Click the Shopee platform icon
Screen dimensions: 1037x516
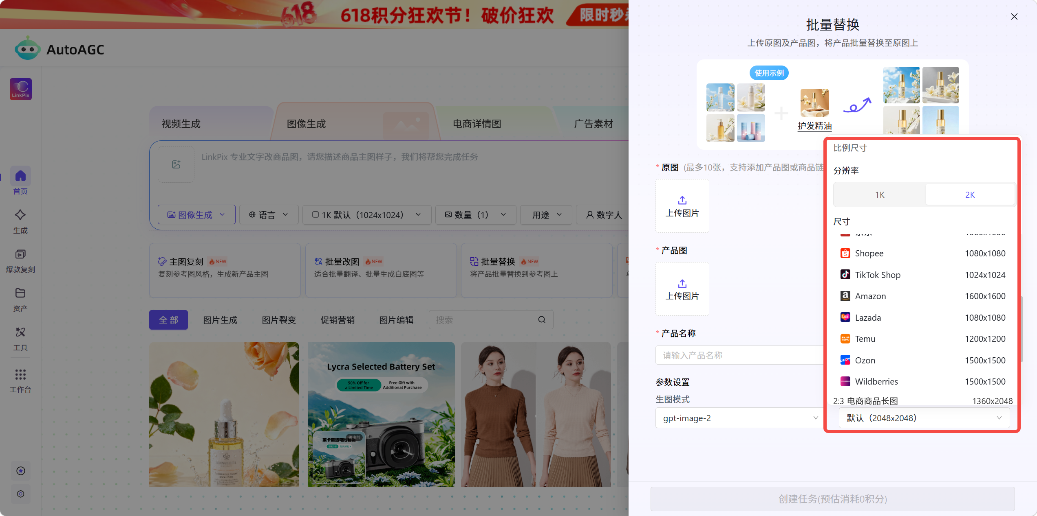[845, 253]
